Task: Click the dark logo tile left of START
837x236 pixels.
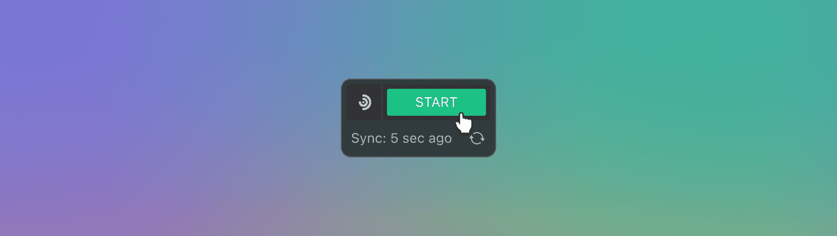Action: [x=364, y=102]
